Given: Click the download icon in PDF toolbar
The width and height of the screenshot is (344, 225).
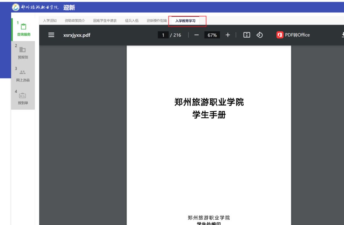Looking at the screenshot, I should 343,35.
